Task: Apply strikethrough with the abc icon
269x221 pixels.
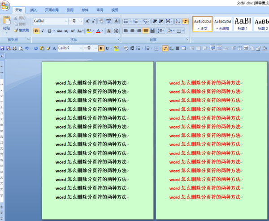Action: point(59,31)
